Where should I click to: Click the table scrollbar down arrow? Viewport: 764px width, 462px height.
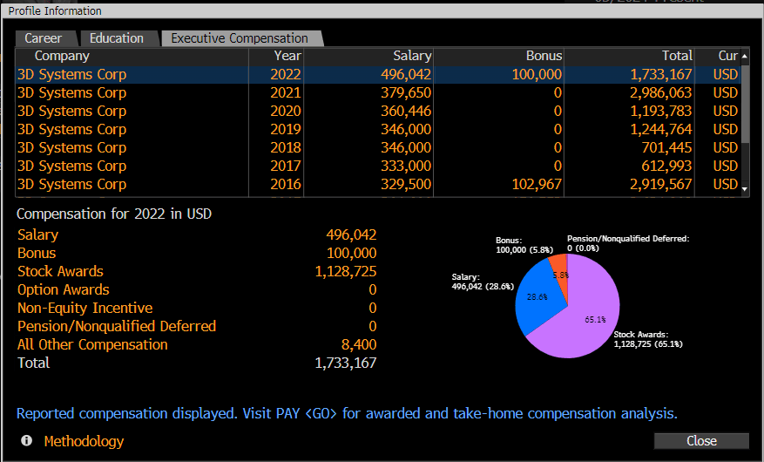745,188
